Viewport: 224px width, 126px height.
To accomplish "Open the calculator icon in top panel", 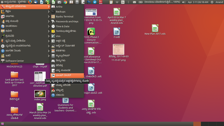I will coord(77,2).
